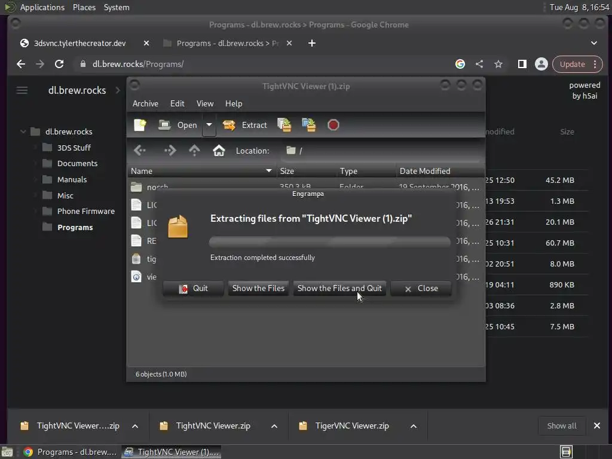612x459 pixels.
Task: Go back using Engrampa's back arrow
Action: (140, 151)
